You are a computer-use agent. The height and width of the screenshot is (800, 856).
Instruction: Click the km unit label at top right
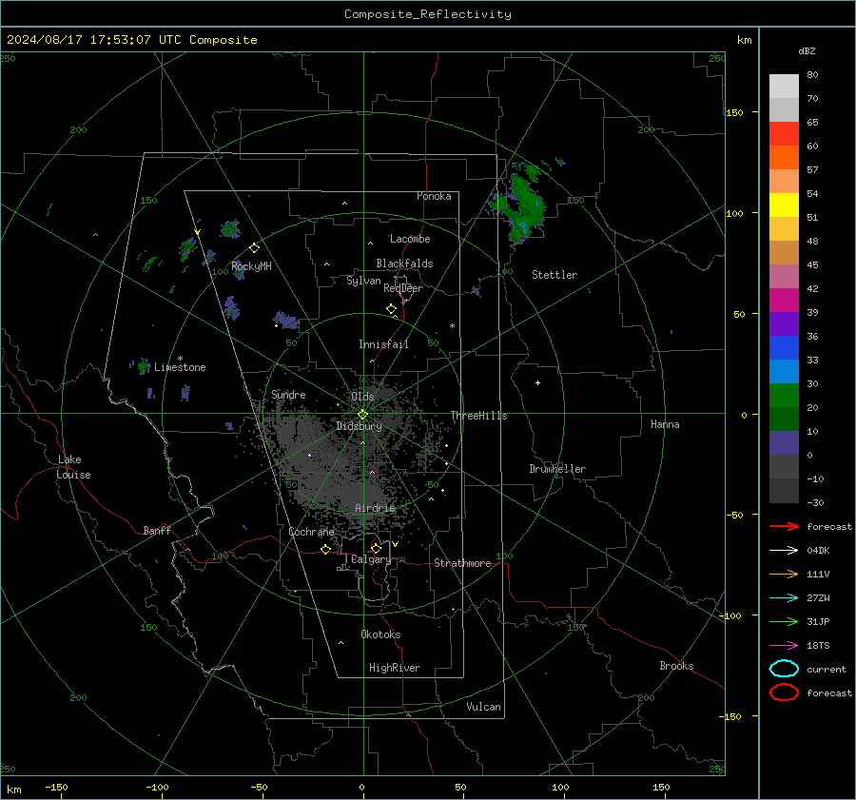744,40
